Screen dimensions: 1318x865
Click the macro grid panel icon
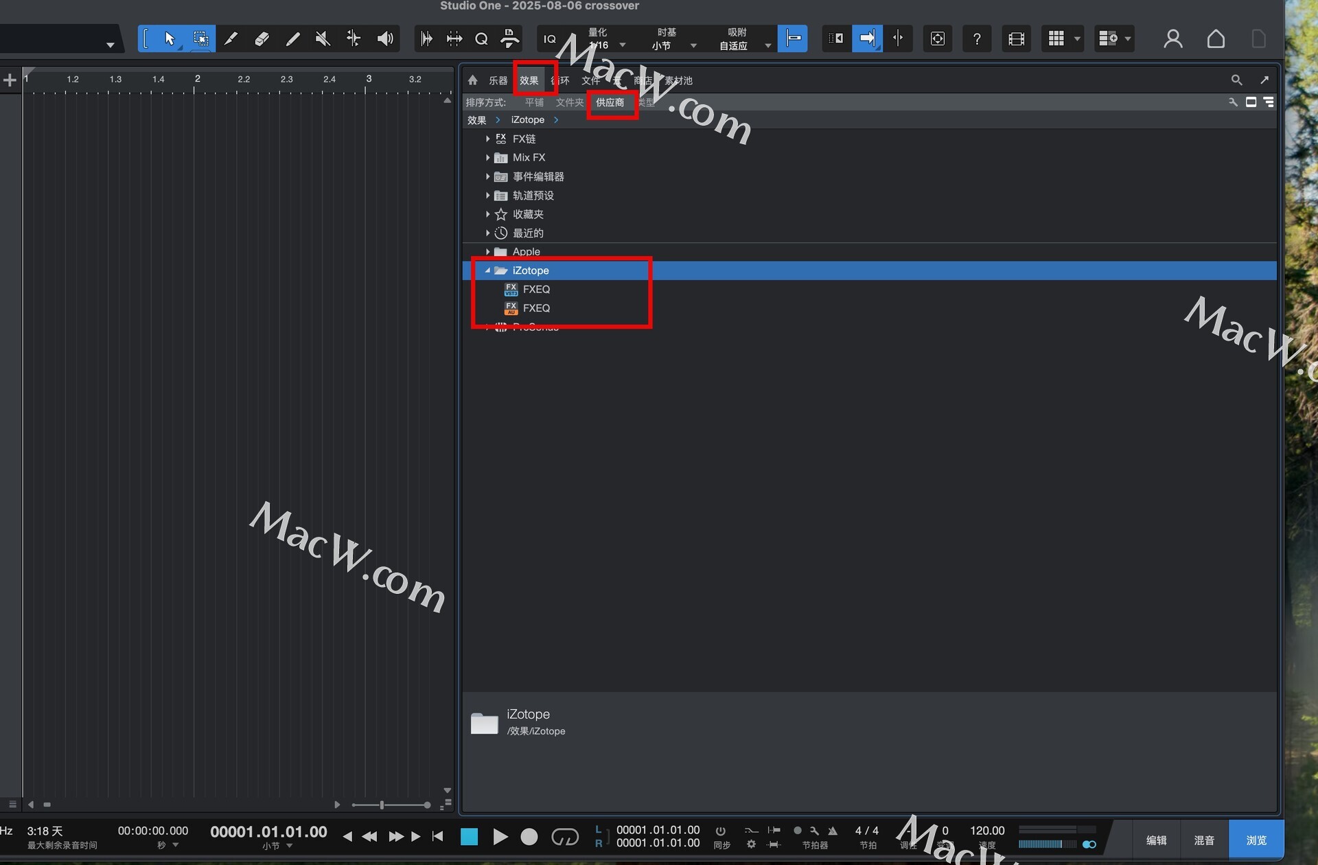[1056, 39]
